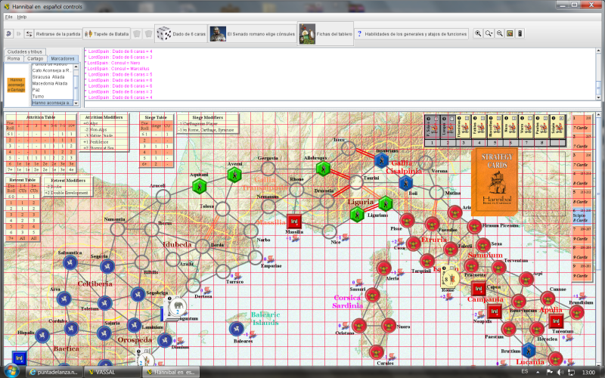Image resolution: width=605 pixels, height=378 pixels.
Task: Open the zoom level dropdown
Action: [x=489, y=33]
